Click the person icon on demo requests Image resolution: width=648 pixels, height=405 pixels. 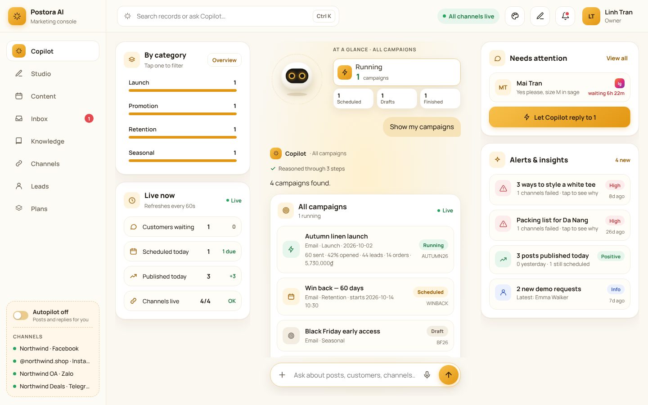(503, 292)
